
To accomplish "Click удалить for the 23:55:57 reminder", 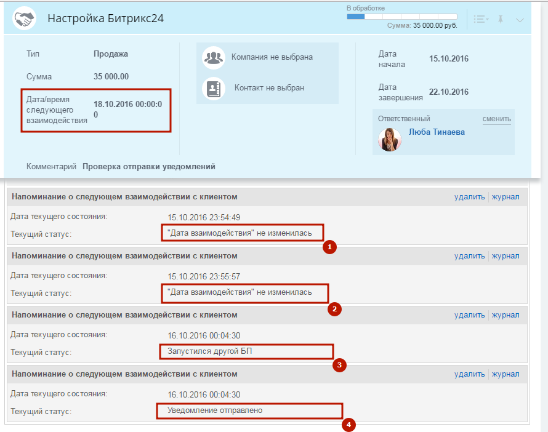I will [469, 255].
